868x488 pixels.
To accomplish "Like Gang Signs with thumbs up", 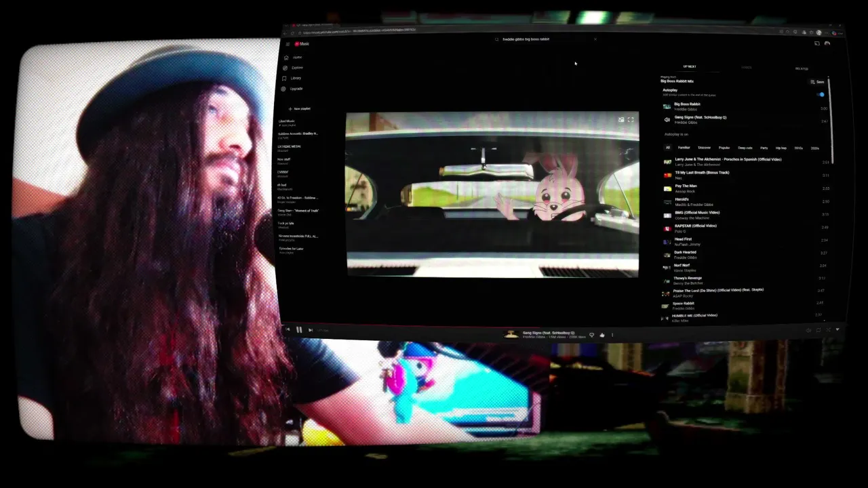I will [601, 335].
